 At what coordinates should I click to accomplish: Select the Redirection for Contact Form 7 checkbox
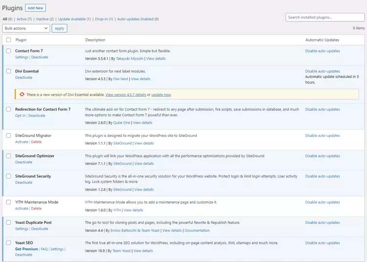click(8, 109)
